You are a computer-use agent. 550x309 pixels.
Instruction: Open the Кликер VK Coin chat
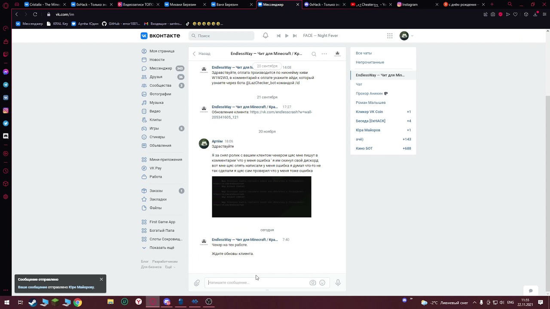coord(383,112)
